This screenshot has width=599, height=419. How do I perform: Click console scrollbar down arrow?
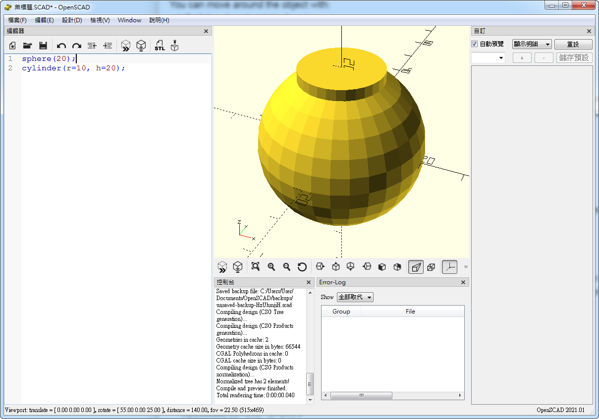pos(310,400)
